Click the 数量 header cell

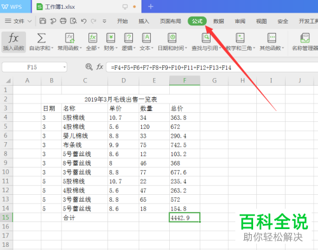coord(155,109)
